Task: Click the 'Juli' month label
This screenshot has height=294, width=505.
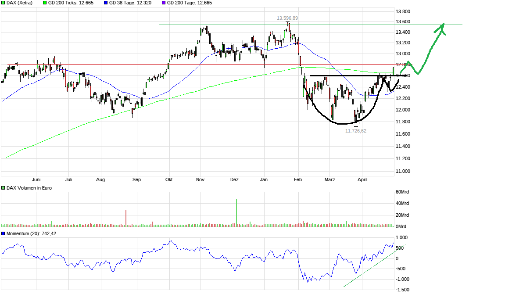Action: coord(68,179)
